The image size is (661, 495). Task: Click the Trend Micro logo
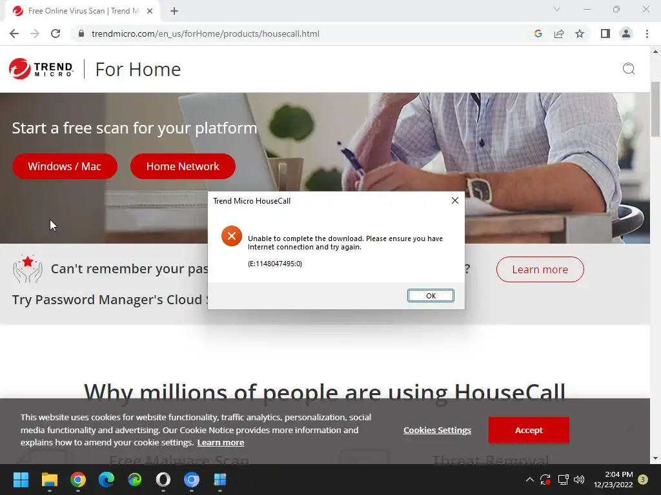(41, 68)
